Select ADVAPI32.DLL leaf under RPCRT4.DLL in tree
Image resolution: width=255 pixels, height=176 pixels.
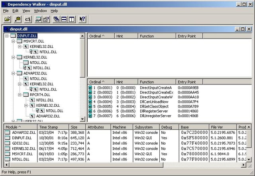[48, 116]
